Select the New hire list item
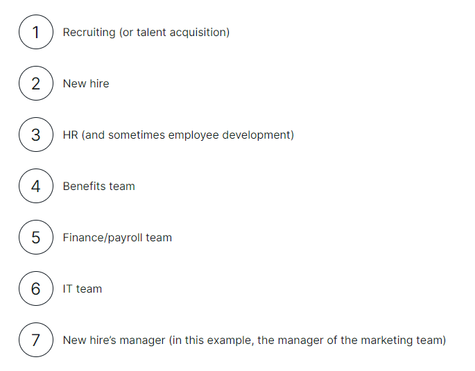The width and height of the screenshot is (475, 371). (86, 84)
